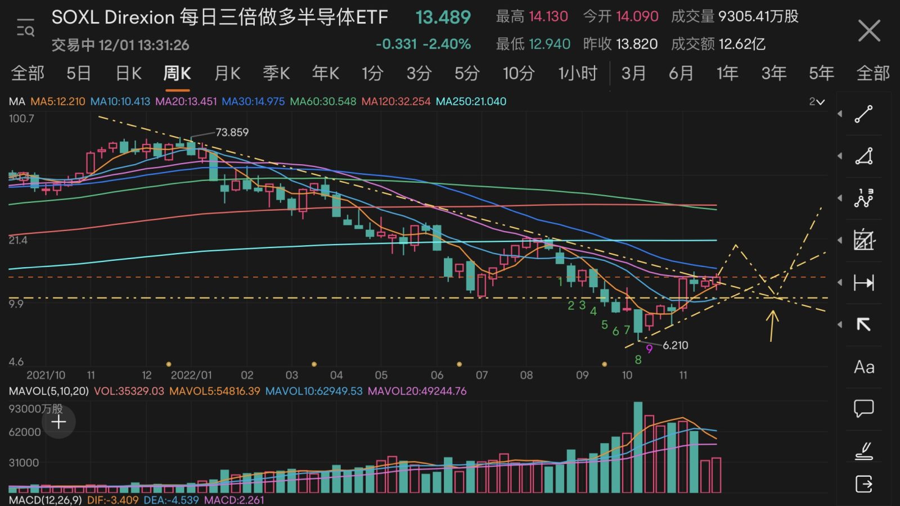900x506 pixels.
Task: Tap the MA60:30.548 indicator label
Action: pyautogui.click(x=323, y=102)
